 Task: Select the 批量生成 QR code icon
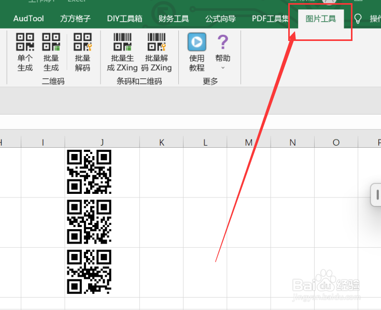click(x=51, y=52)
